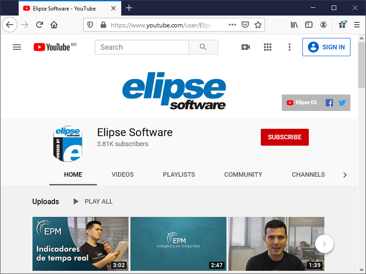Open the YouTube hamburger guide menu
This screenshot has width=366, height=274.
(17, 47)
